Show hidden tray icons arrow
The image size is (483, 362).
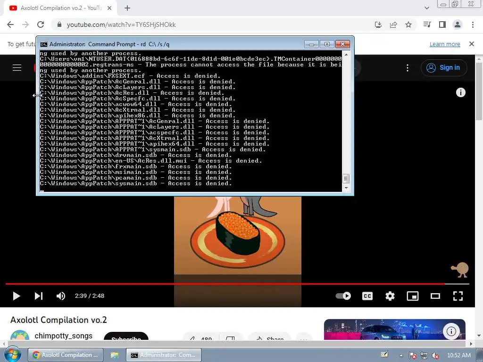(x=401, y=355)
